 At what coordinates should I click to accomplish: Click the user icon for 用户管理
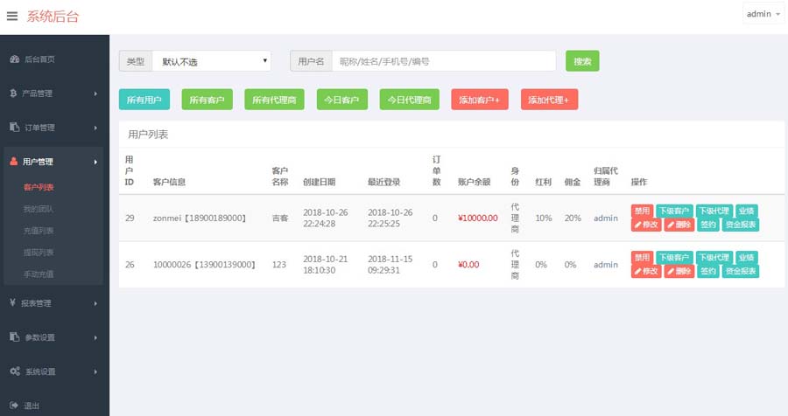pos(14,162)
